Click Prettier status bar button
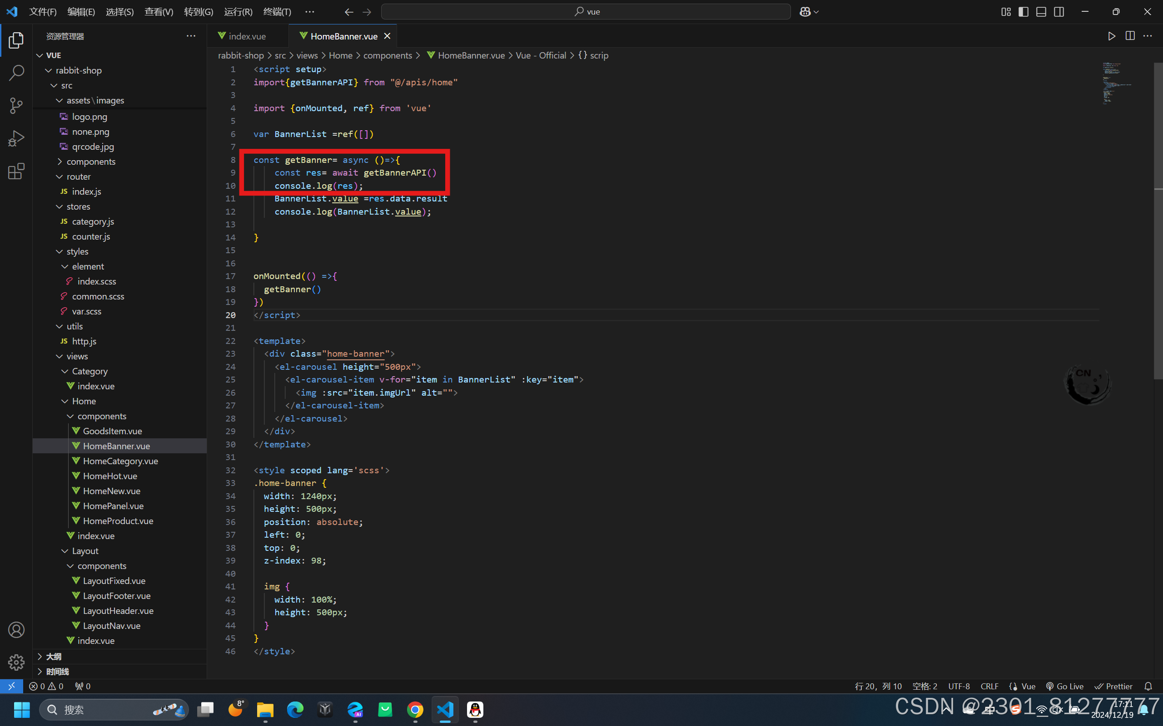 click(x=1113, y=686)
